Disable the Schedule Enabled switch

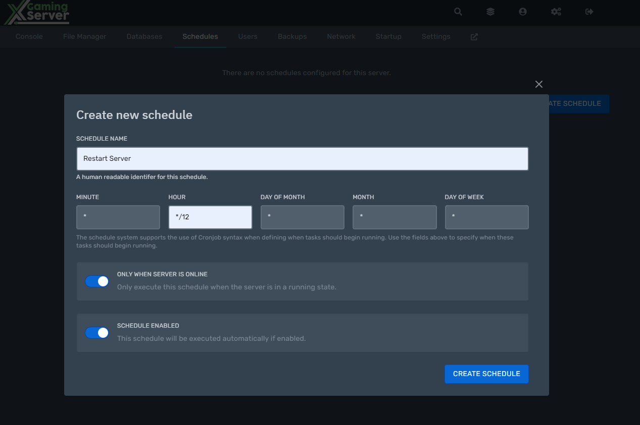coord(97,333)
